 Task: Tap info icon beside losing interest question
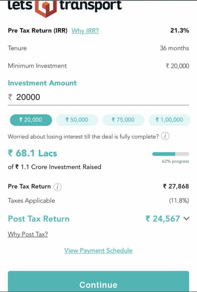point(165,136)
